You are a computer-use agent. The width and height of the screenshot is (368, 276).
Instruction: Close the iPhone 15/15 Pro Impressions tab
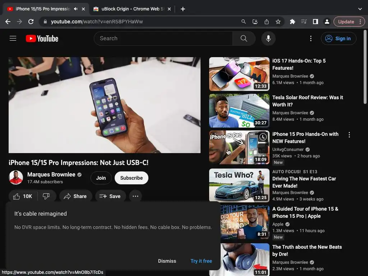click(83, 9)
